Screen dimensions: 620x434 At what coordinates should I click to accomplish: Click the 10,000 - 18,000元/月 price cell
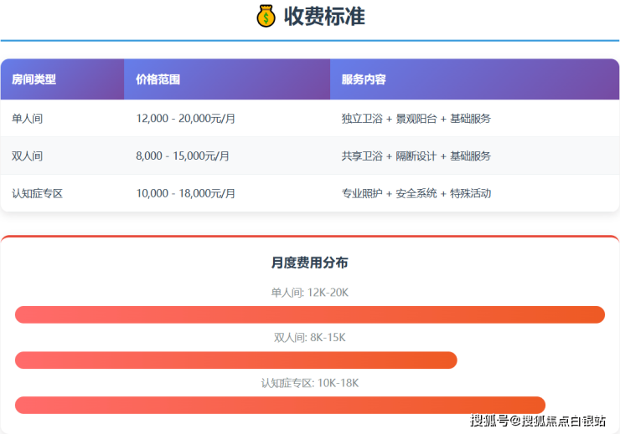(x=185, y=193)
